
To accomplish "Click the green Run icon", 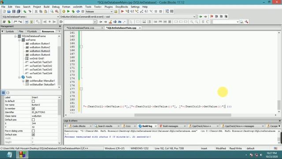I will tap(68, 11).
